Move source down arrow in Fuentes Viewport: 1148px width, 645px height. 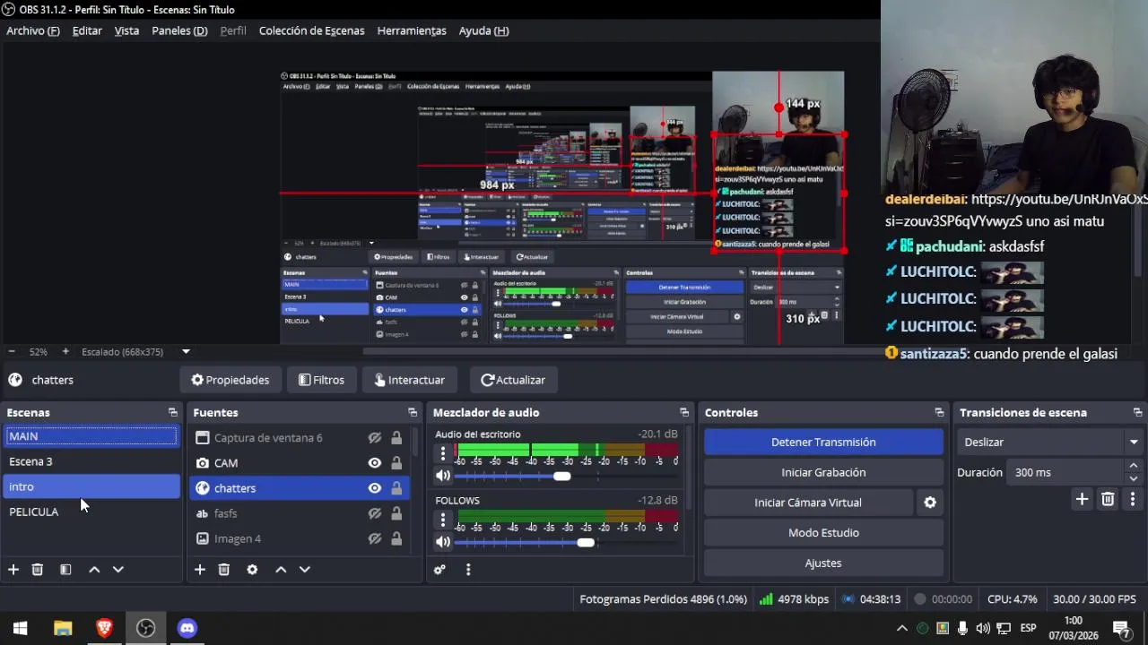click(304, 570)
